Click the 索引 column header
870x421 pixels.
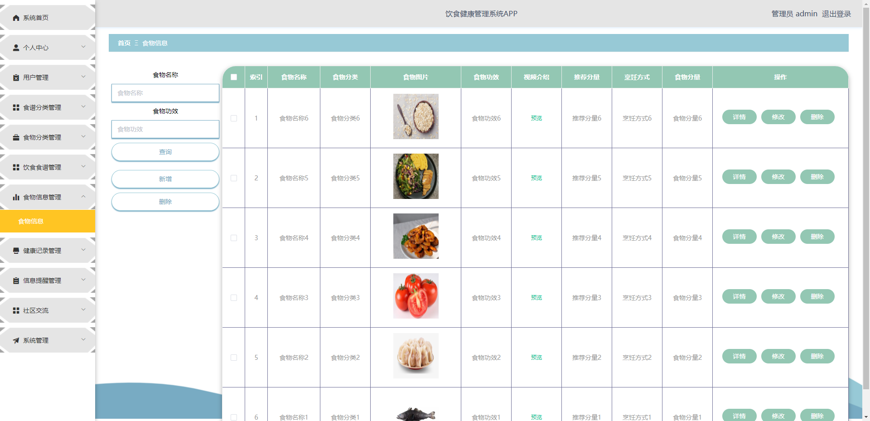pos(256,77)
